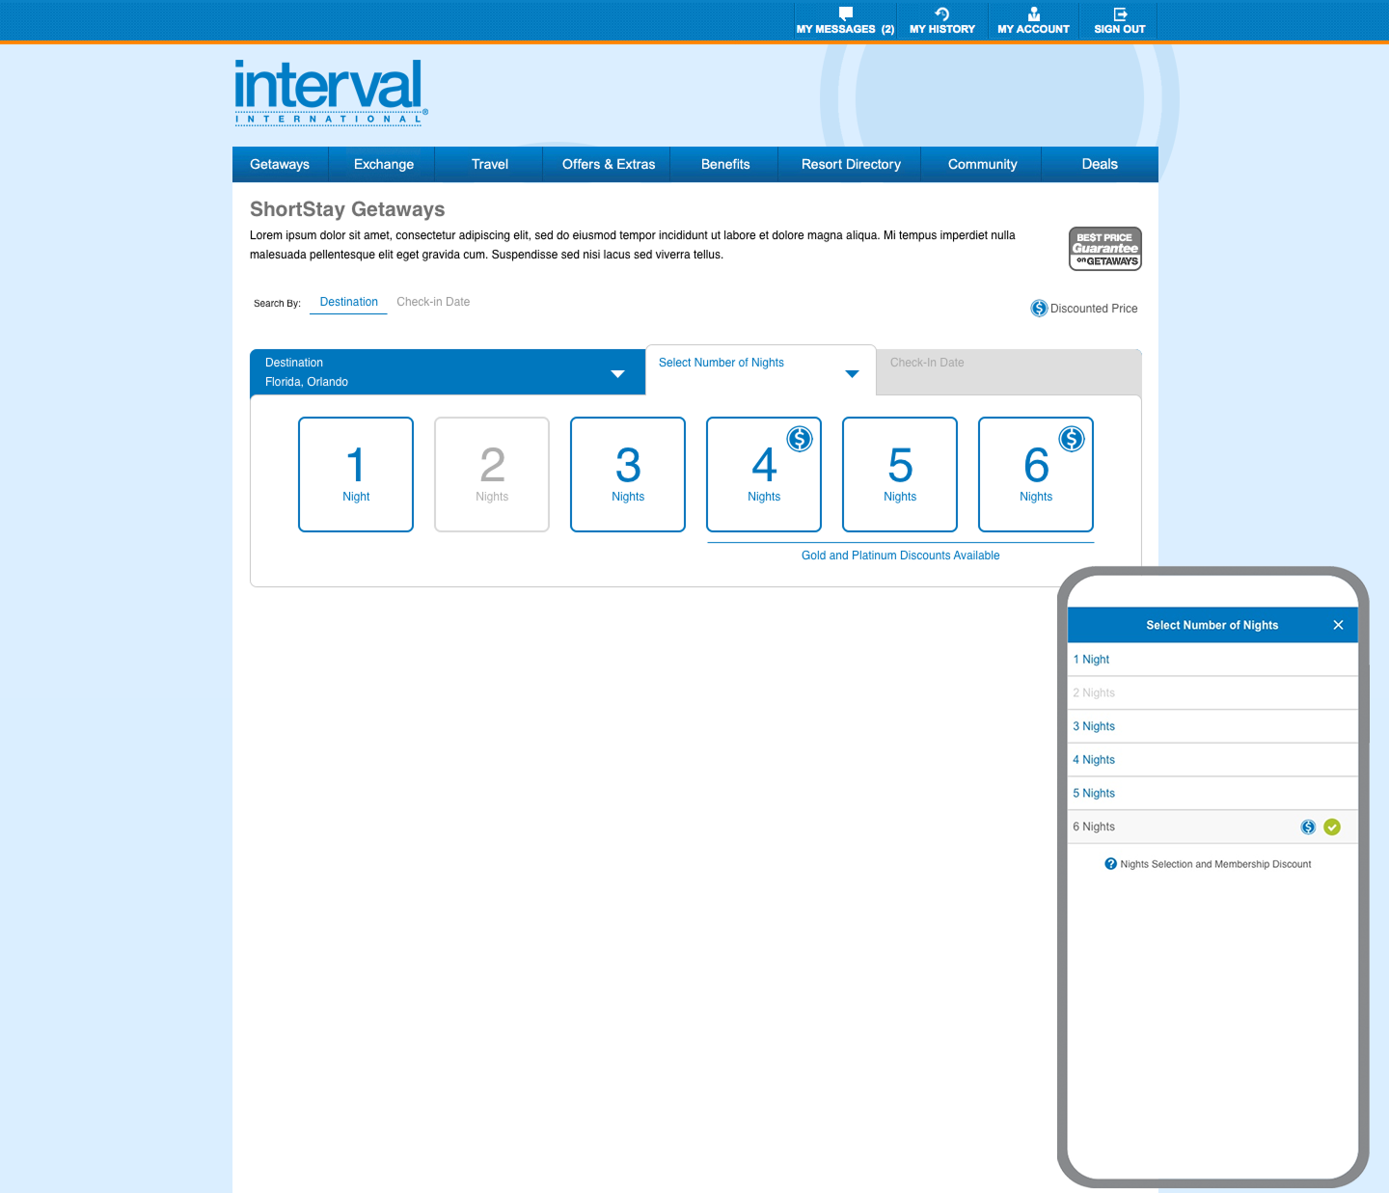Click the Sign Out icon
1389x1193 pixels.
coord(1119,14)
